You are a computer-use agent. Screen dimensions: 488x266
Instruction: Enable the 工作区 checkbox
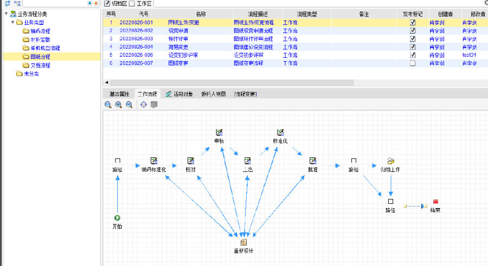[x=132, y=4]
